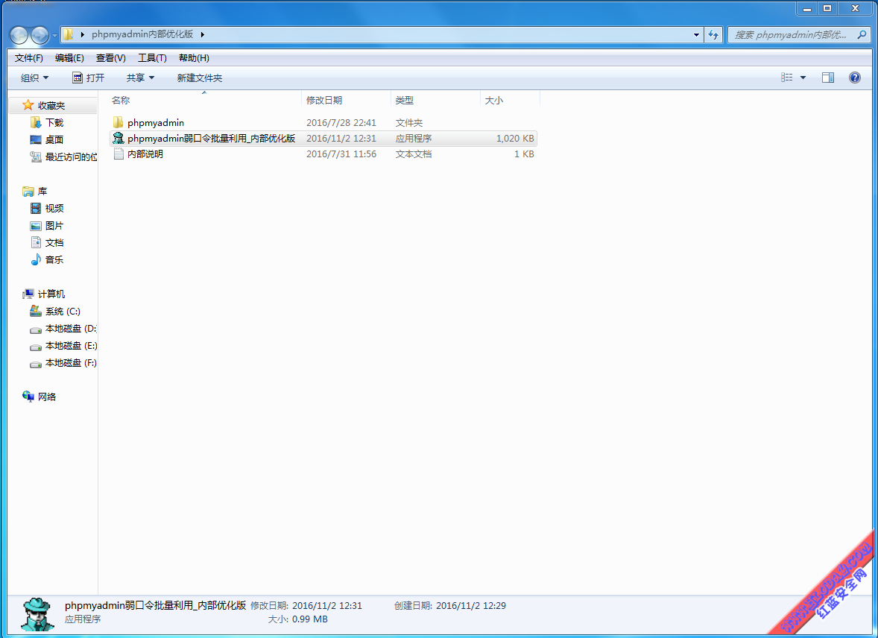Open the 共享 dropdown menu
878x638 pixels.
coord(140,78)
